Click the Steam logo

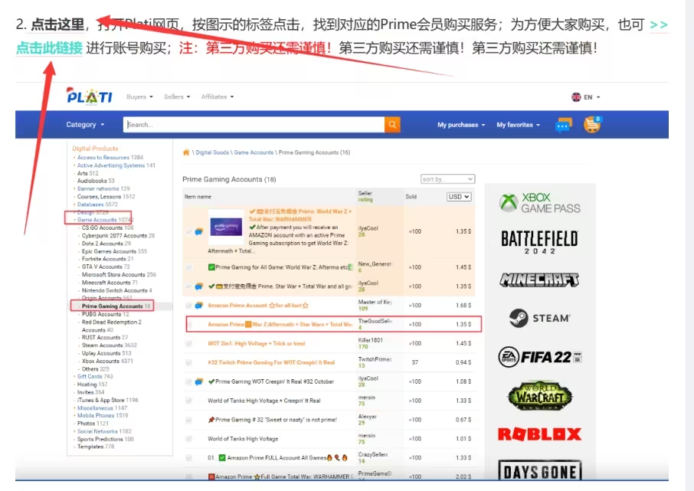pos(539,318)
